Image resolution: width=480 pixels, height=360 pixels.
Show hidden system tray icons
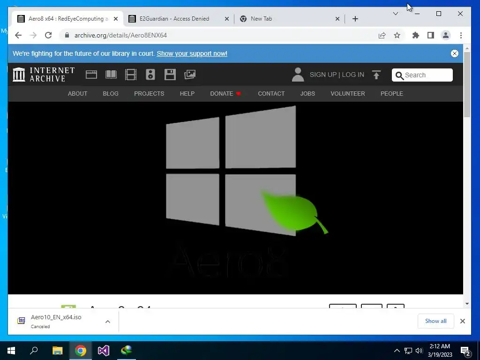pyautogui.click(x=397, y=351)
